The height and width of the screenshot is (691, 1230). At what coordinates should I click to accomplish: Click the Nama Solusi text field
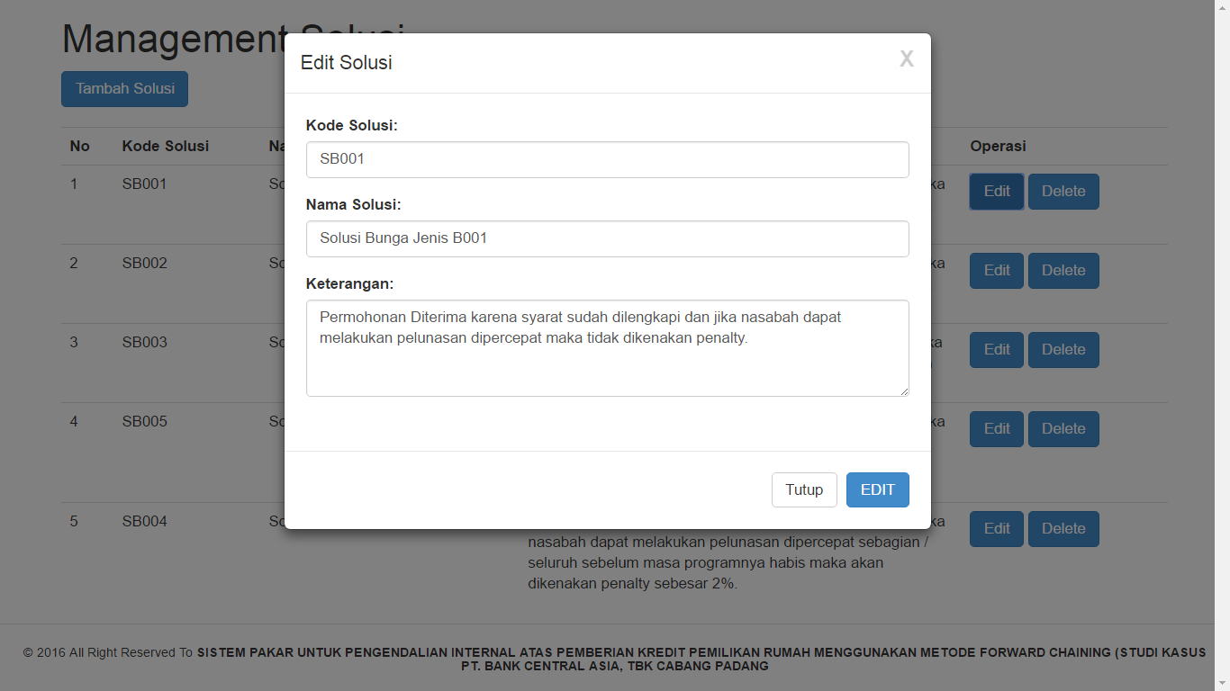(607, 238)
